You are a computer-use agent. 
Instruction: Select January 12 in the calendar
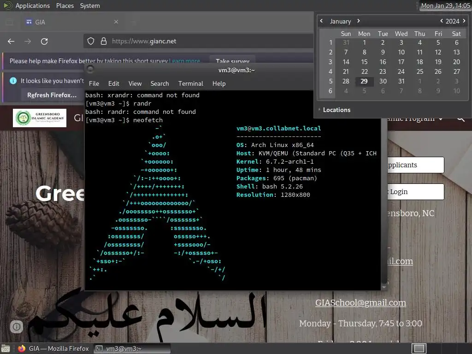(438, 52)
